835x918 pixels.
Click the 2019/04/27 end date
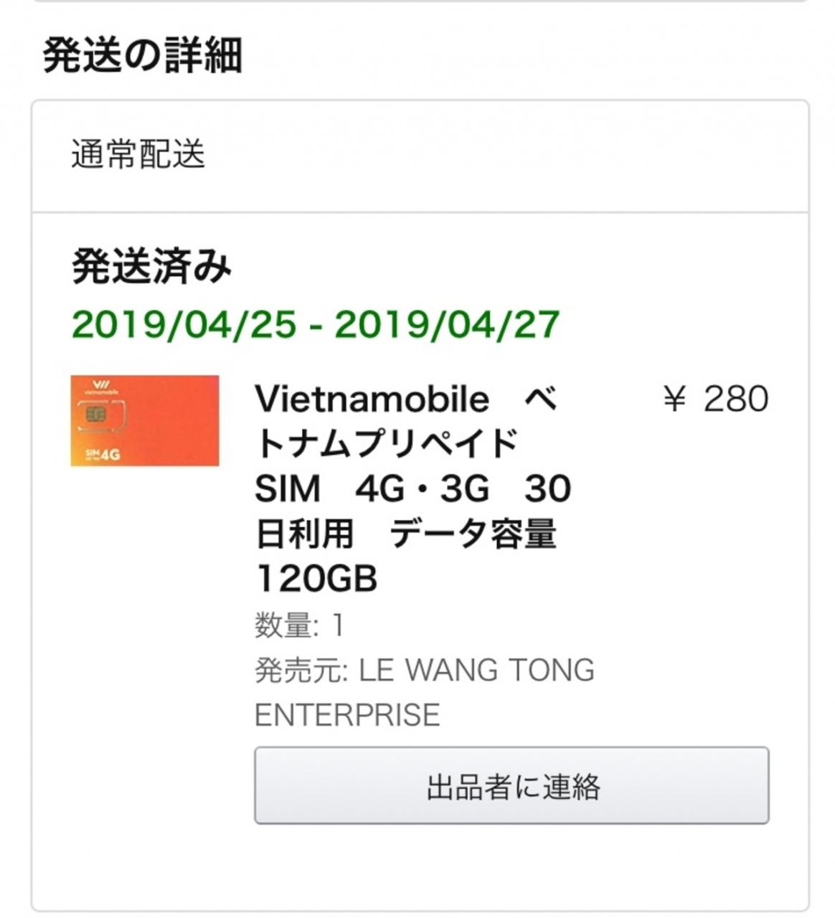point(446,324)
